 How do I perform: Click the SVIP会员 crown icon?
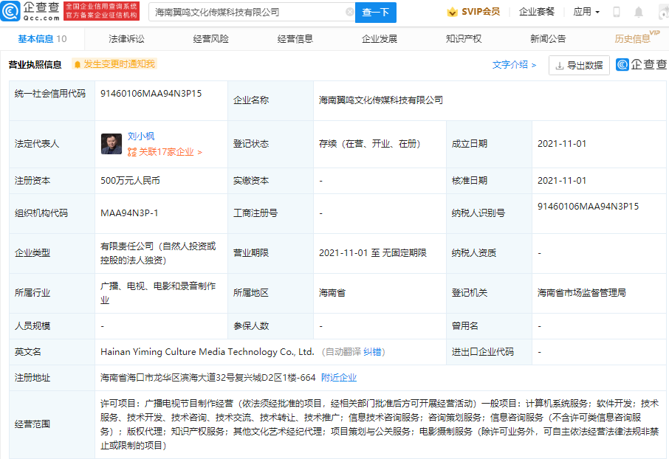[x=452, y=12]
